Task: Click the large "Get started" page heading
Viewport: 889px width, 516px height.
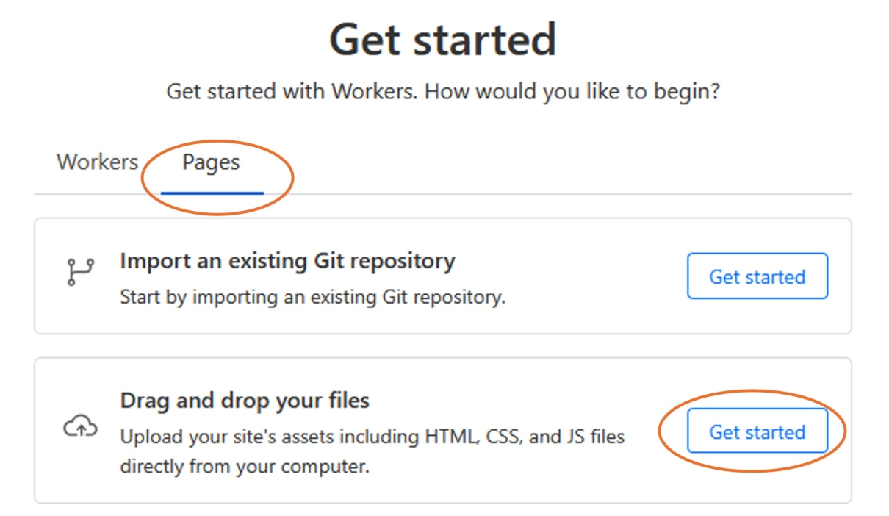Action: click(x=442, y=40)
